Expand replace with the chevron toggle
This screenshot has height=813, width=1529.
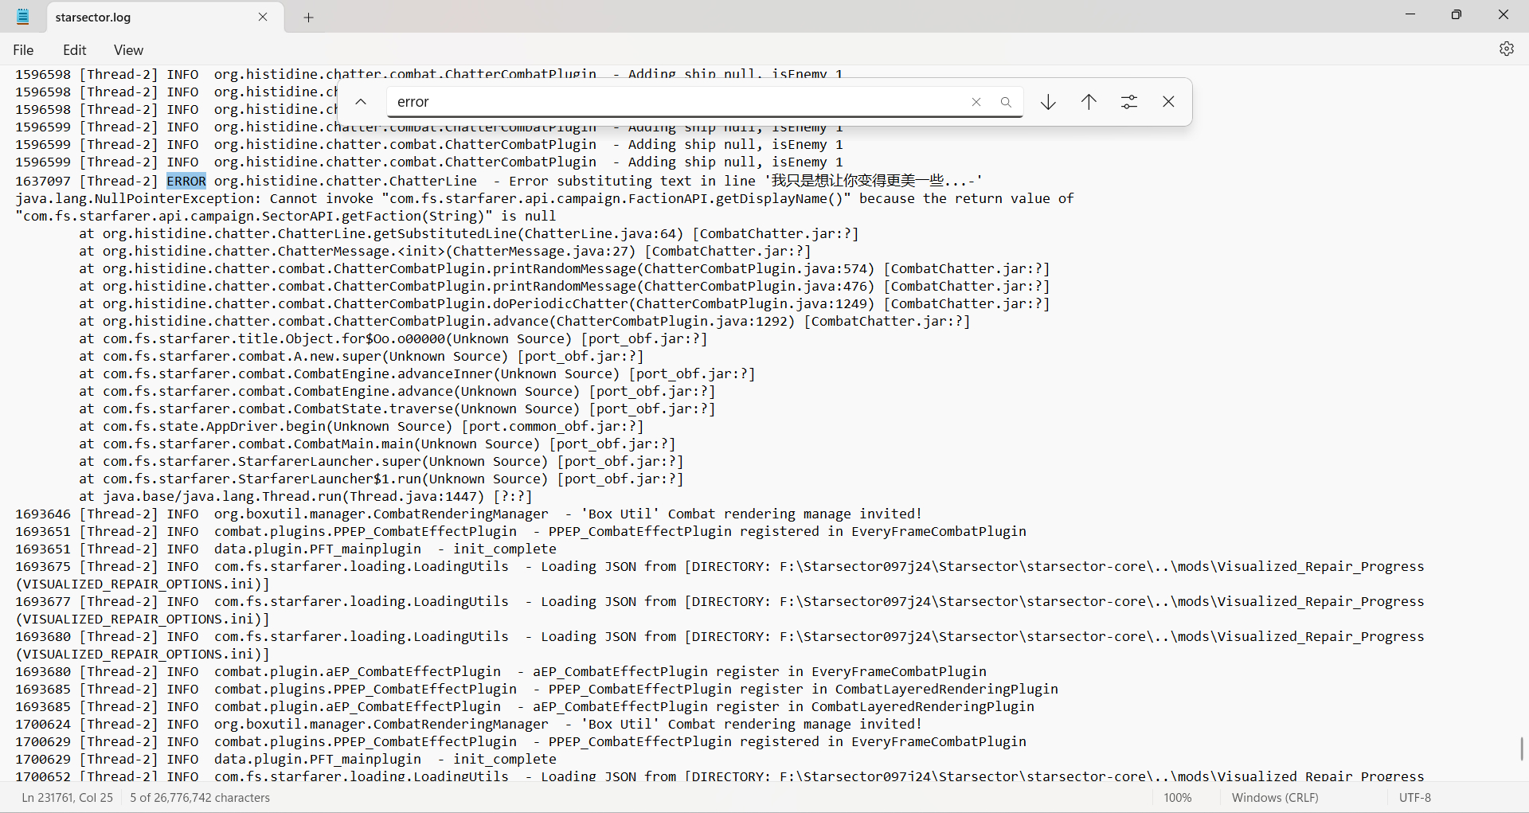click(x=361, y=102)
